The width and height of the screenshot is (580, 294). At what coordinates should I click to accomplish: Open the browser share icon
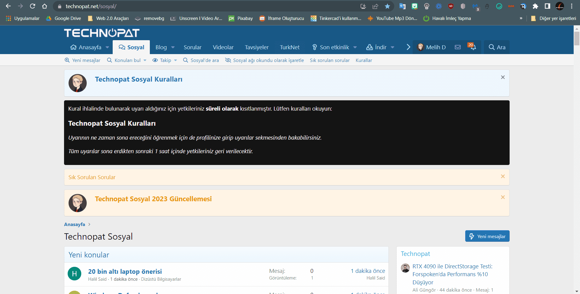click(375, 6)
